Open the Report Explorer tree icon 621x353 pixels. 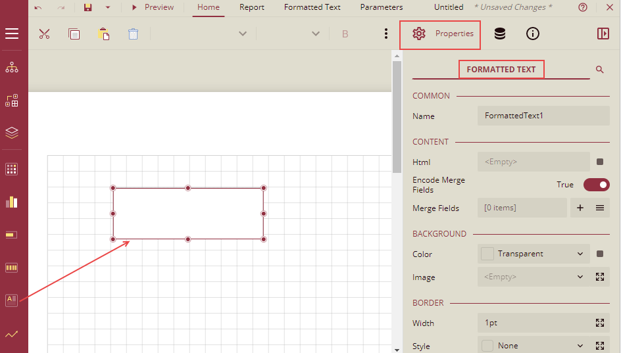click(12, 68)
